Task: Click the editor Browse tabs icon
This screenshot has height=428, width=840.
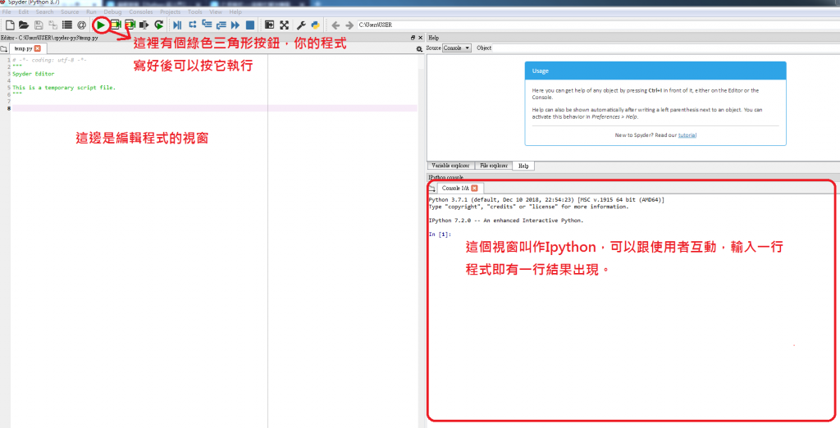Action: (4, 48)
